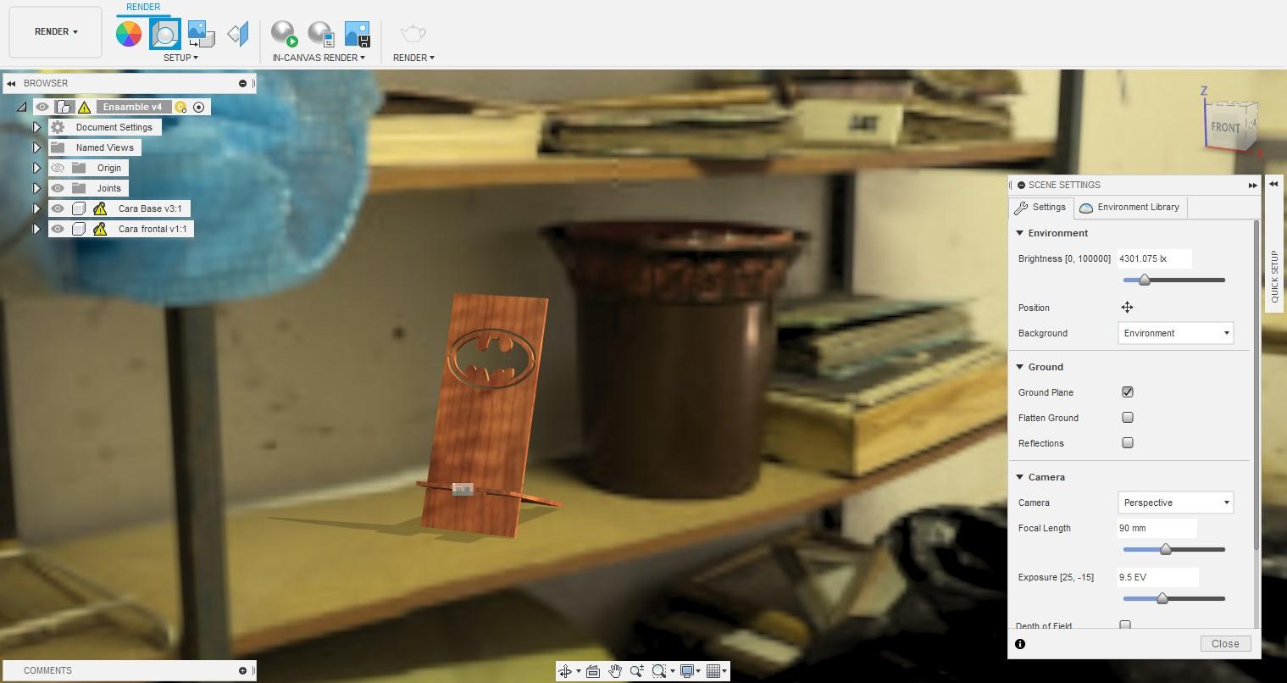
Task: Expand the Joints folder in browser
Action: pyautogui.click(x=36, y=188)
